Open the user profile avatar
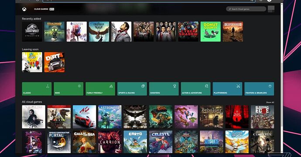 click(x=271, y=9)
